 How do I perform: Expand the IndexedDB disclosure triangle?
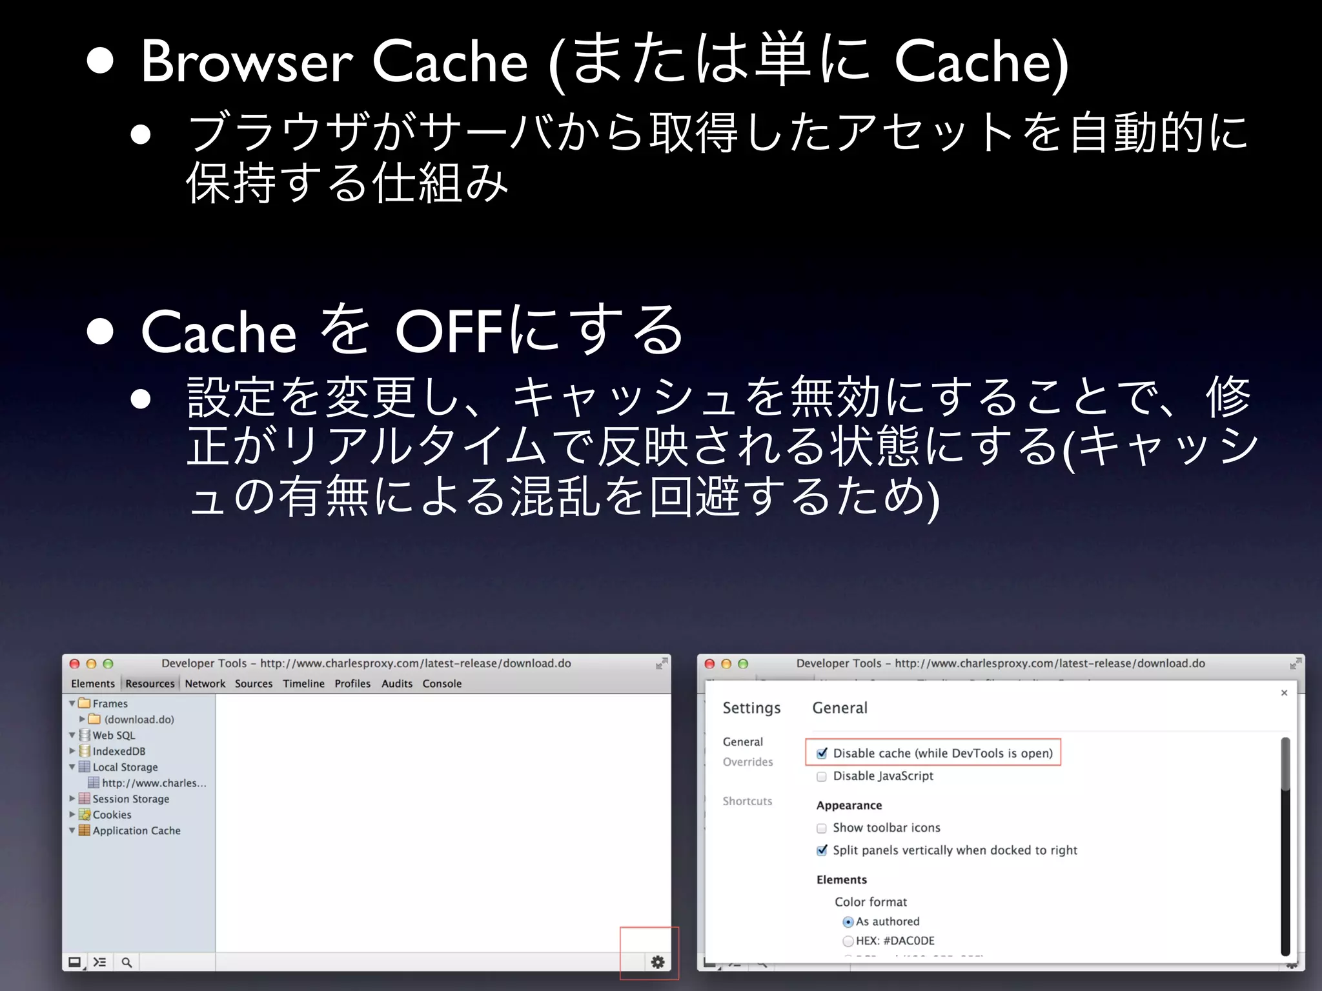(x=72, y=750)
